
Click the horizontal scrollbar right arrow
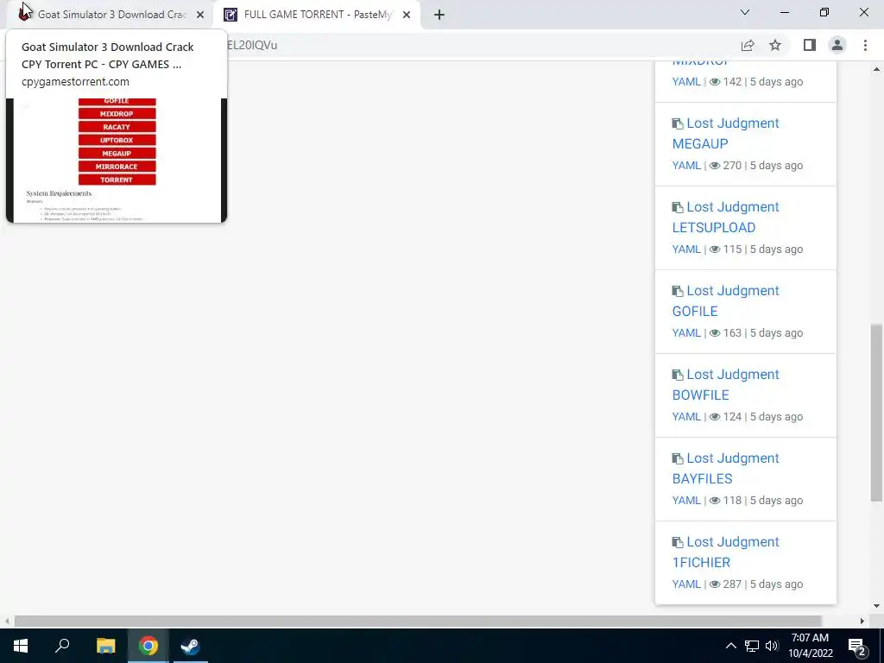click(862, 622)
